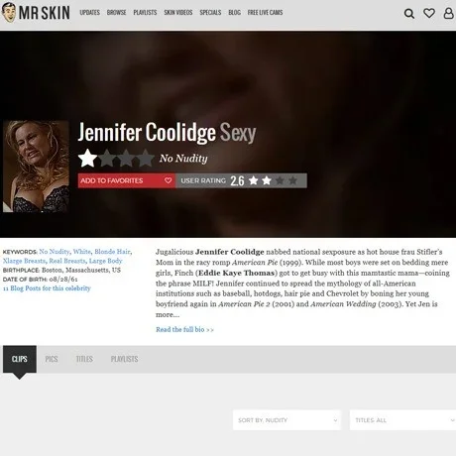Click the Xlarge Breasts keyword link

coord(24,261)
